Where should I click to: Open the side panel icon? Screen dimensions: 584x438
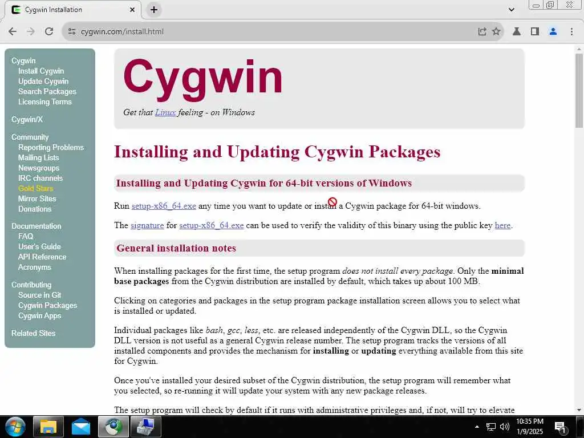coord(535,32)
